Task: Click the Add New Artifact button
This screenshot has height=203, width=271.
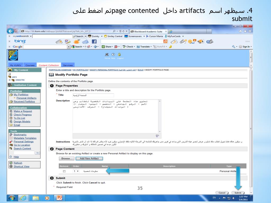Action: [89, 159]
